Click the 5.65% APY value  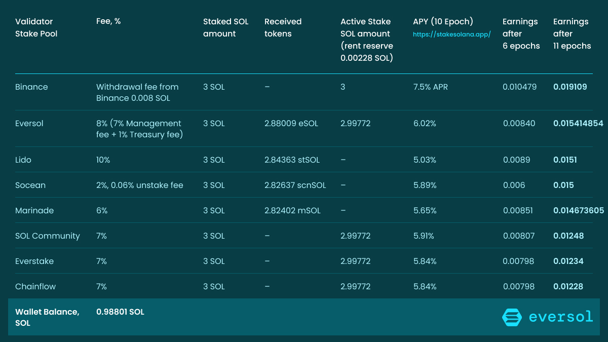pos(425,211)
